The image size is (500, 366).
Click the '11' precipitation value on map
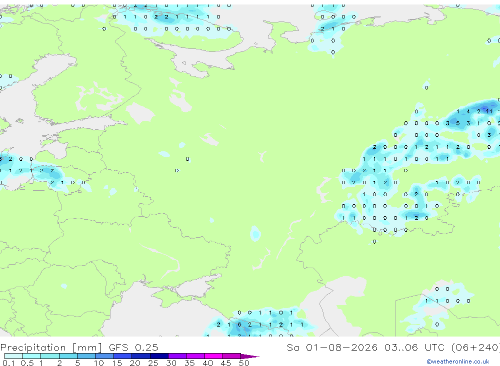coord(489,111)
